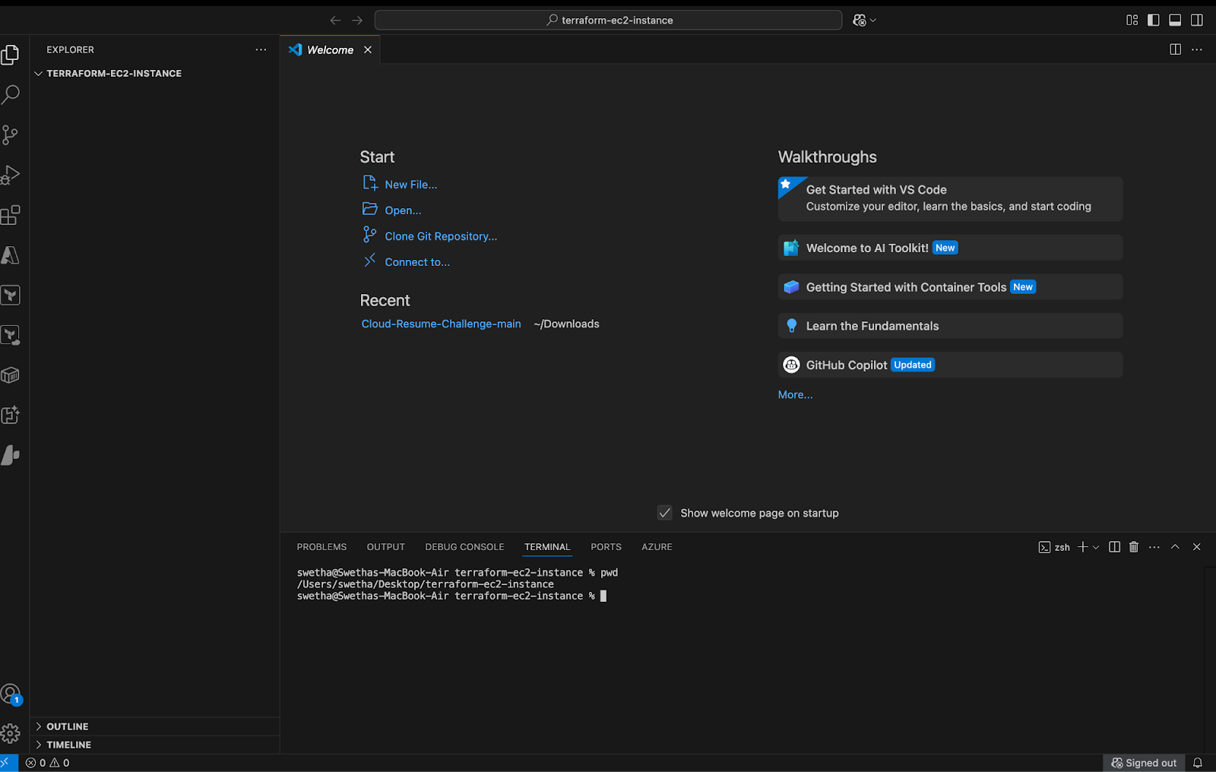Open Learn the Fundamentals walkthrough
1216x772 pixels.
[950, 326]
